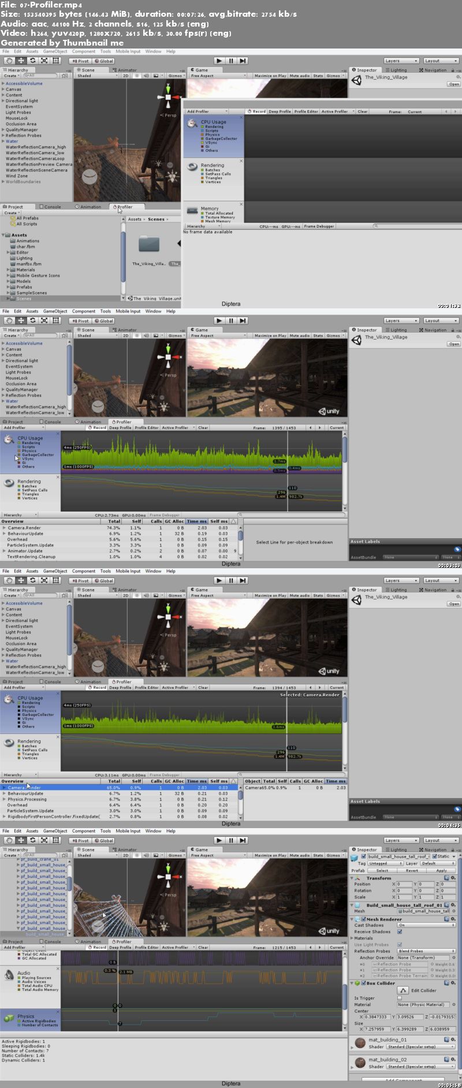Image resolution: width=462 pixels, height=1088 pixels.
Task: Select the Hand tool in top frame toolbar
Action: [9, 61]
